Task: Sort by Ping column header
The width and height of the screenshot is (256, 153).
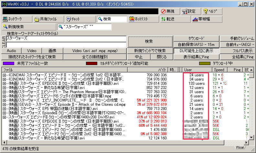Action: point(235,70)
